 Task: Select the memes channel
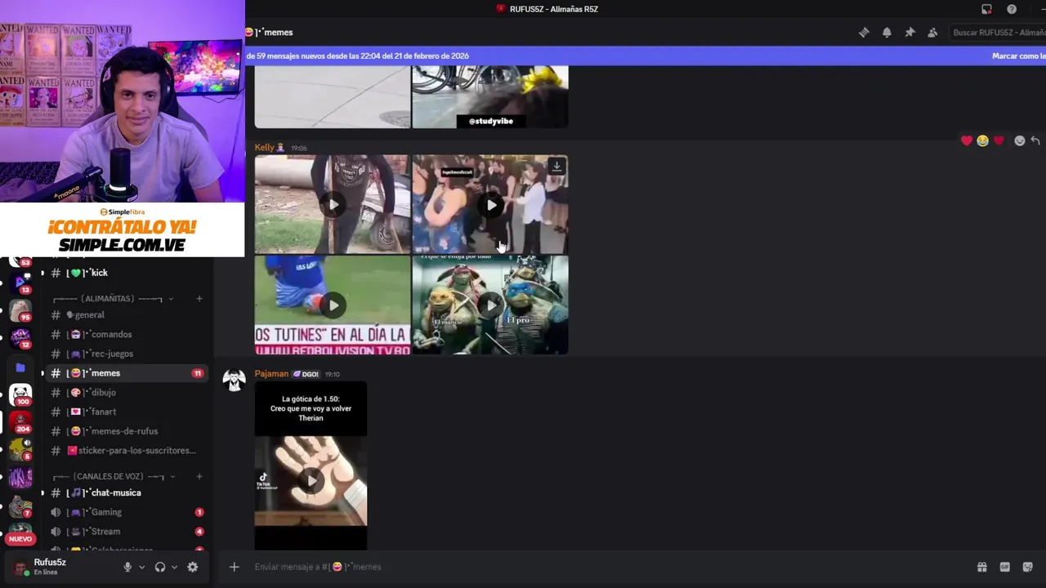(127, 373)
